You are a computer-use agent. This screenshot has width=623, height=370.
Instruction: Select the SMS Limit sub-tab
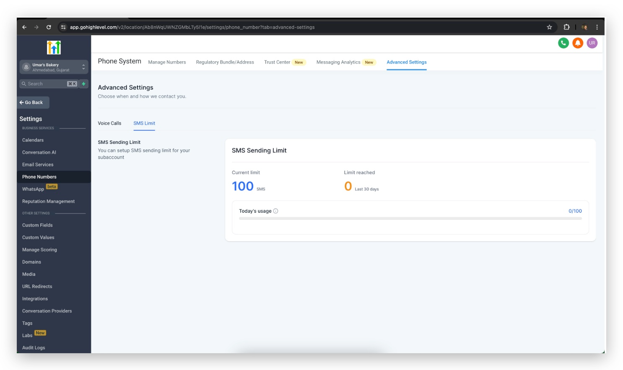point(144,123)
